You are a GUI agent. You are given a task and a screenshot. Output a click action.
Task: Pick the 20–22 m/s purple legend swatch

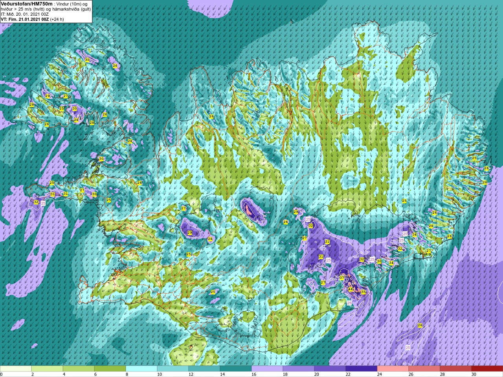(330, 369)
